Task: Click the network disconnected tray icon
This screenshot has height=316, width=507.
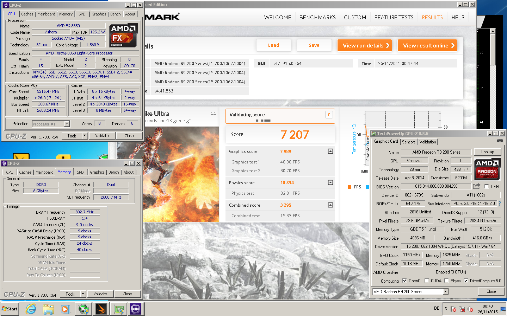Action: click(462, 309)
